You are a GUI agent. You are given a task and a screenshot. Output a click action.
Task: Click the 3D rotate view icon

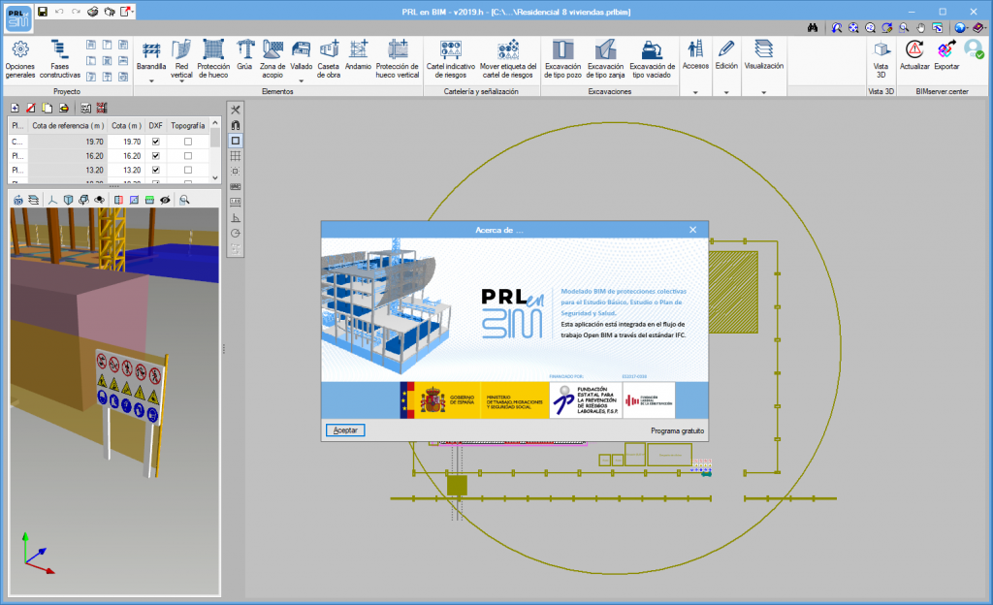click(18, 200)
